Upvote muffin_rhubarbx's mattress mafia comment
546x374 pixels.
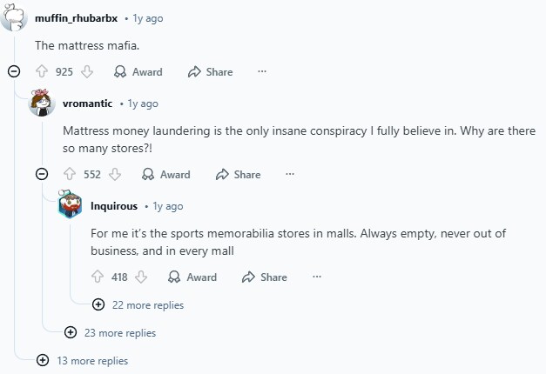tap(41, 72)
